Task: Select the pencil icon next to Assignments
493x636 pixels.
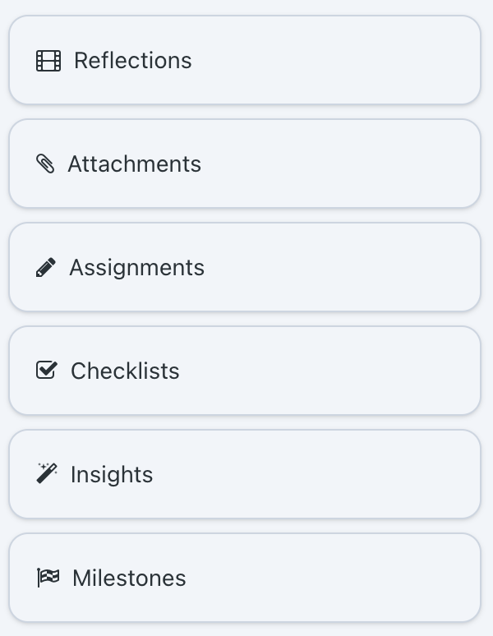Action: click(46, 267)
